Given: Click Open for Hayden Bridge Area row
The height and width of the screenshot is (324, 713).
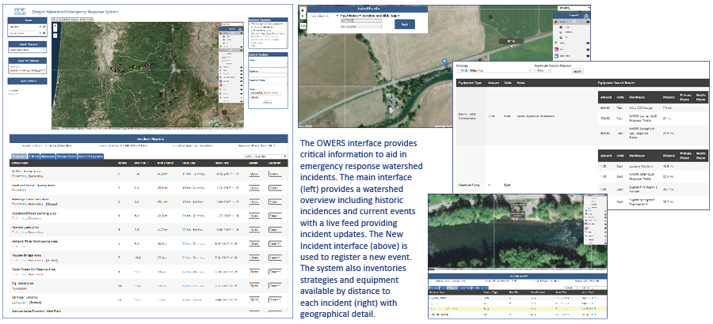Looking at the screenshot, I should coord(254,258).
